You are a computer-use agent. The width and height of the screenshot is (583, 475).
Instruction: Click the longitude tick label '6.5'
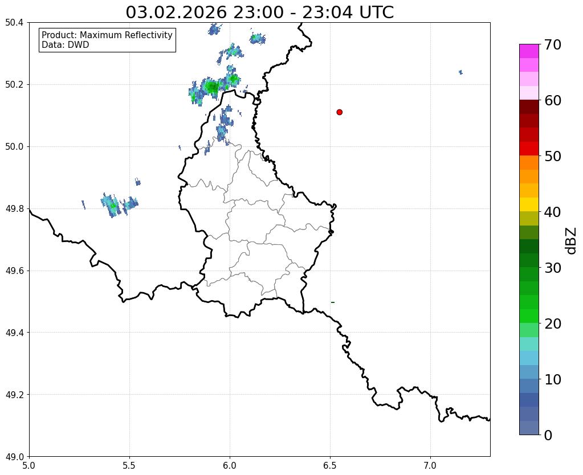click(x=330, y=466)
